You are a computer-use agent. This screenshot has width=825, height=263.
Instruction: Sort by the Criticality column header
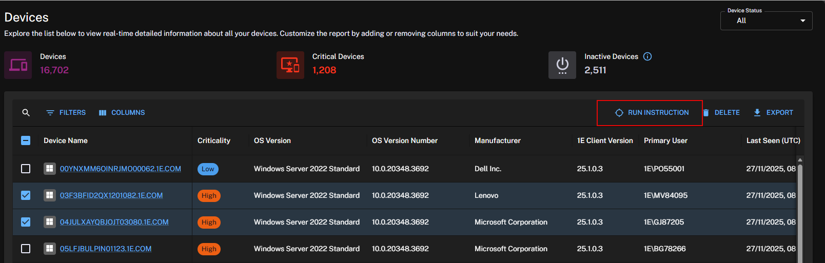point(214,140)
